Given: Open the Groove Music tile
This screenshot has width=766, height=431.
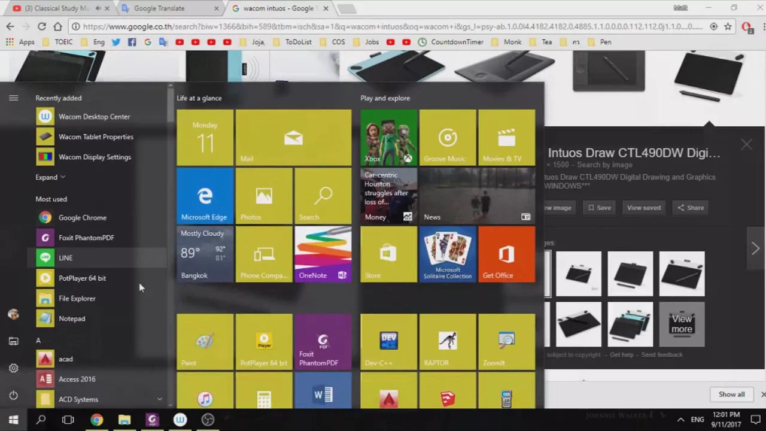Looking at the screenshot, I should click(448, 137).
